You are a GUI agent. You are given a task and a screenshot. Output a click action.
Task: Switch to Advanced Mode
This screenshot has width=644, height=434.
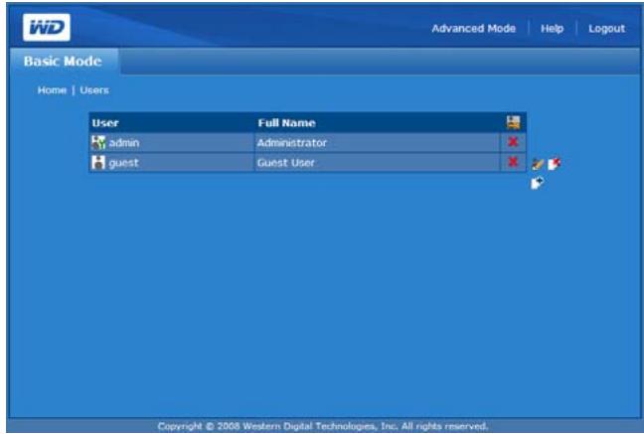[473, 29]
